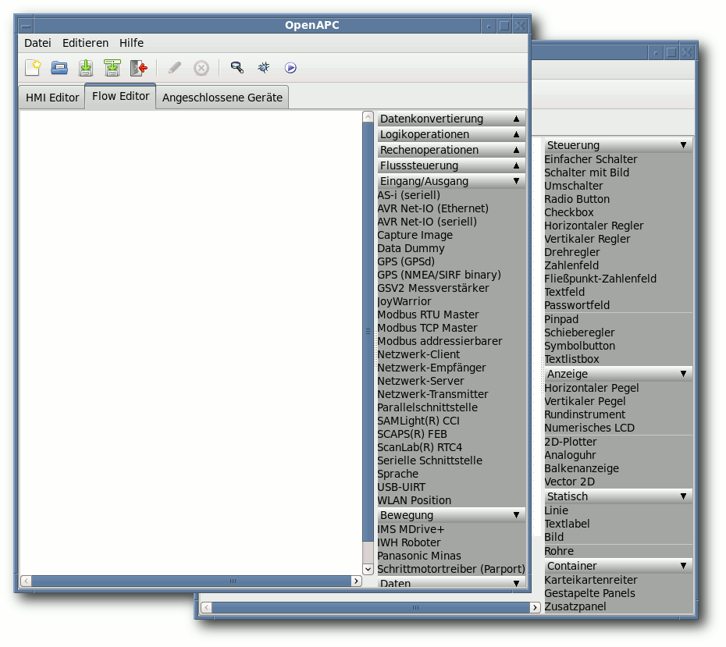Open the Hilfe menu
The image size is (726, 647).
coord(131,43)
